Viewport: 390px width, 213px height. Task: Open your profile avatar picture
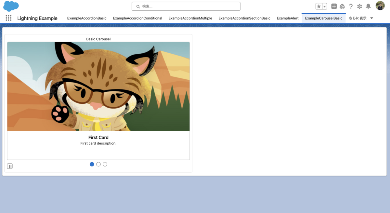[380, 6]
